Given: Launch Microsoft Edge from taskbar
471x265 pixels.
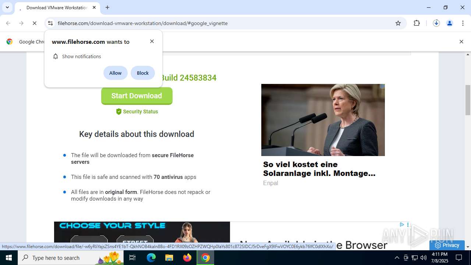Looking at the screenshot, I should pos(151,258).
